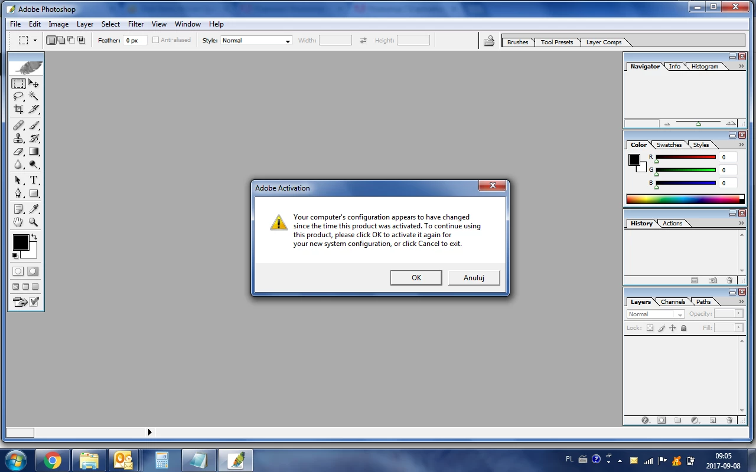Select the Path Selection tool
The width and height of the screenshot is (756, 472).
[x=19, y=180]
